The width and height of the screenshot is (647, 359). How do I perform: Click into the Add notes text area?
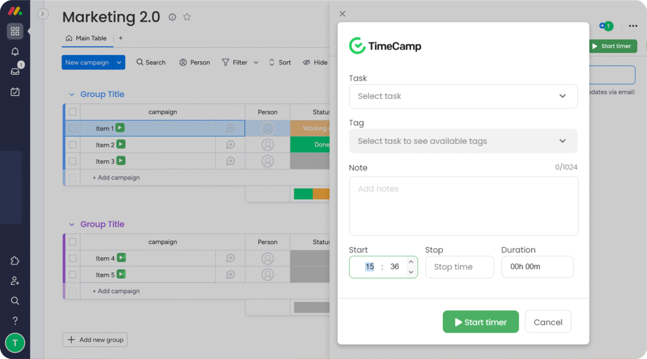463,206
